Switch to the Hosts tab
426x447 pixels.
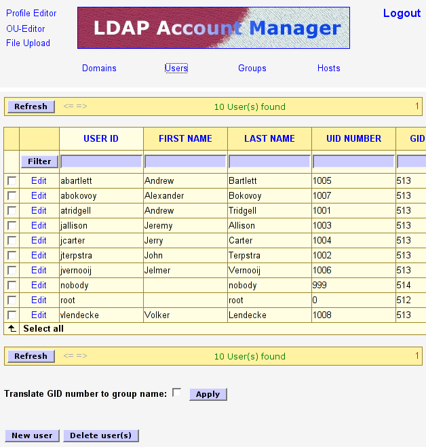[329, 69]
